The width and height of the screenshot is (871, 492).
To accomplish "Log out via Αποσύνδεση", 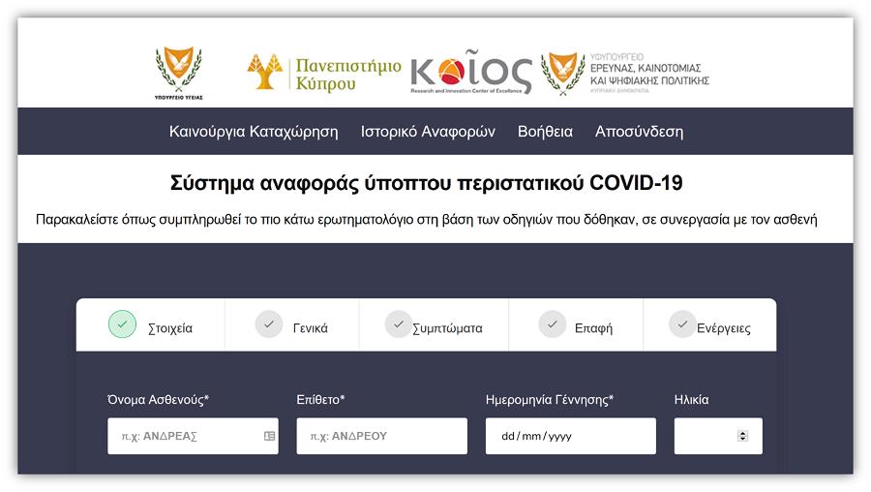I will click(639, 132).
